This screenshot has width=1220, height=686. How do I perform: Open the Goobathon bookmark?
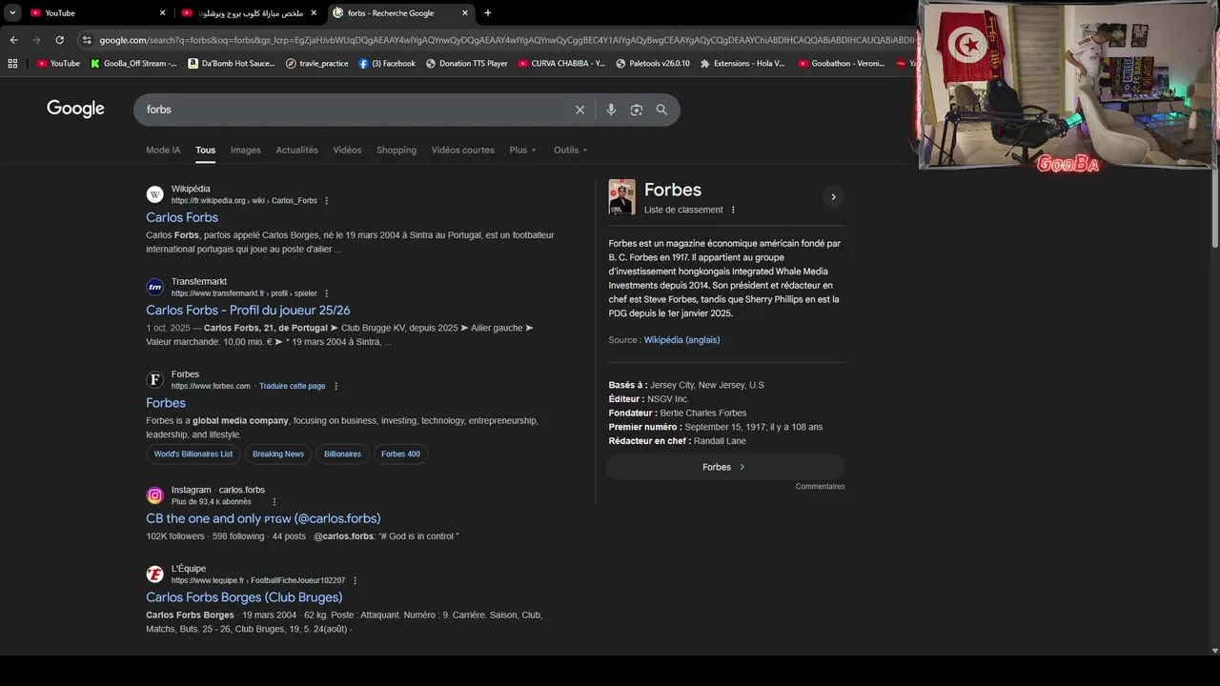pos(842,63)
